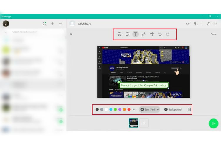
Task: Select the Text tool
Action: tap(136, 34)
